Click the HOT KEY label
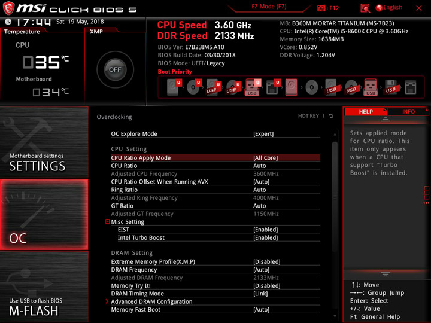 coord(308,116)
